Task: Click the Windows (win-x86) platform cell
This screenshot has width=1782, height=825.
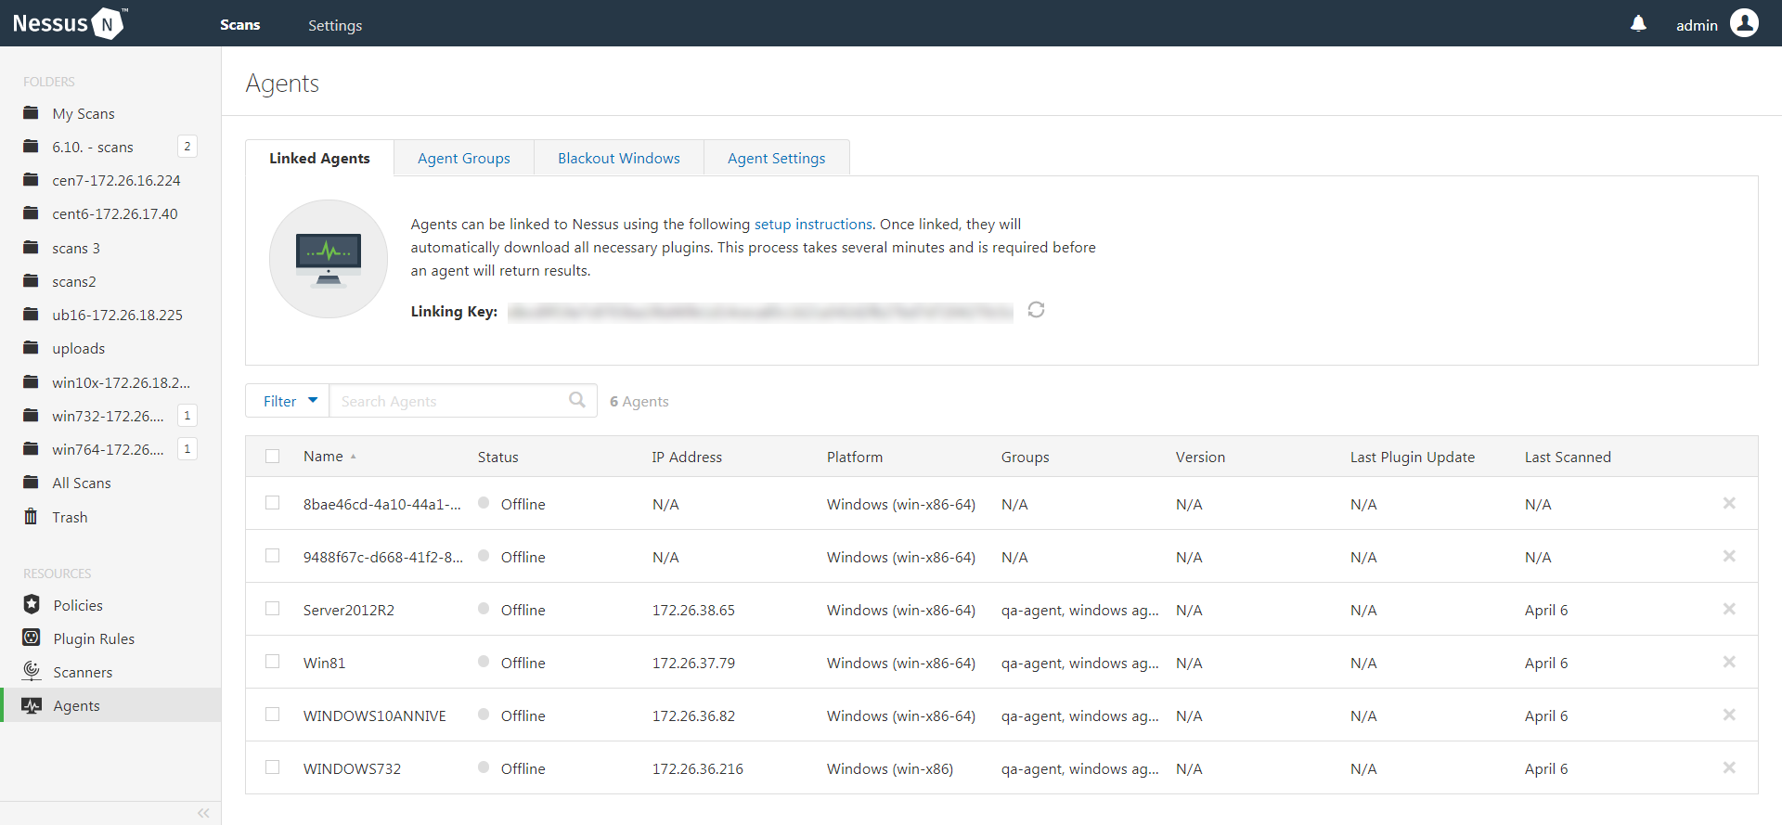Action: (x=890, y=768)
